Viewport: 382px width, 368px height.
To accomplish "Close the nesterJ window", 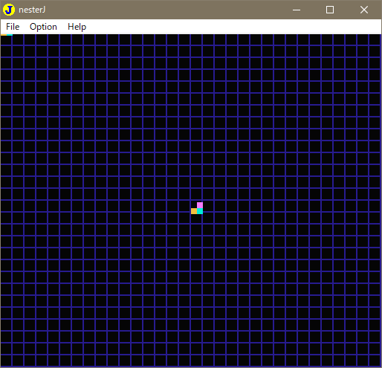I will [x=364, y=10].
